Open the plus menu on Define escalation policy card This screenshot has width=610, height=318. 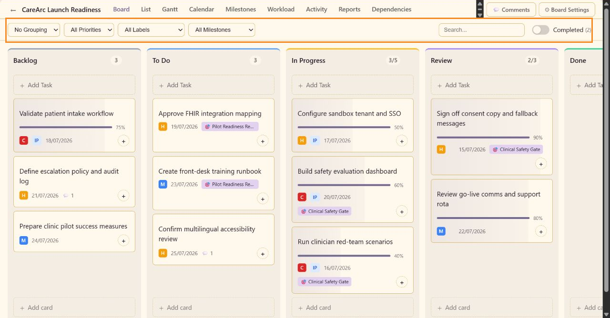(x=123, y=196)
